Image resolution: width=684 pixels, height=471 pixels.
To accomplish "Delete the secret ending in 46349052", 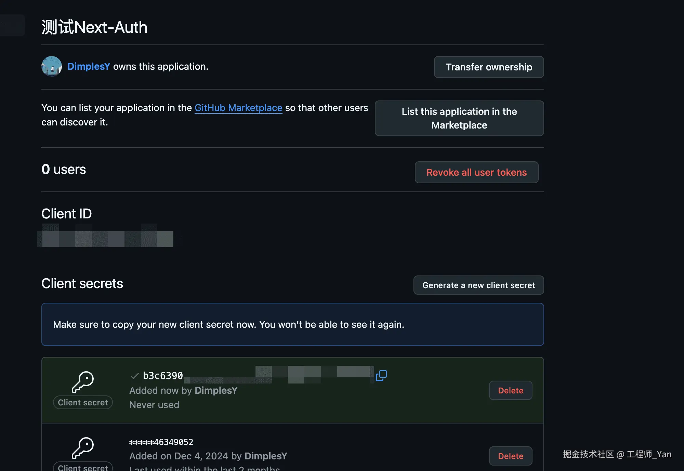I will click(510, 456).
